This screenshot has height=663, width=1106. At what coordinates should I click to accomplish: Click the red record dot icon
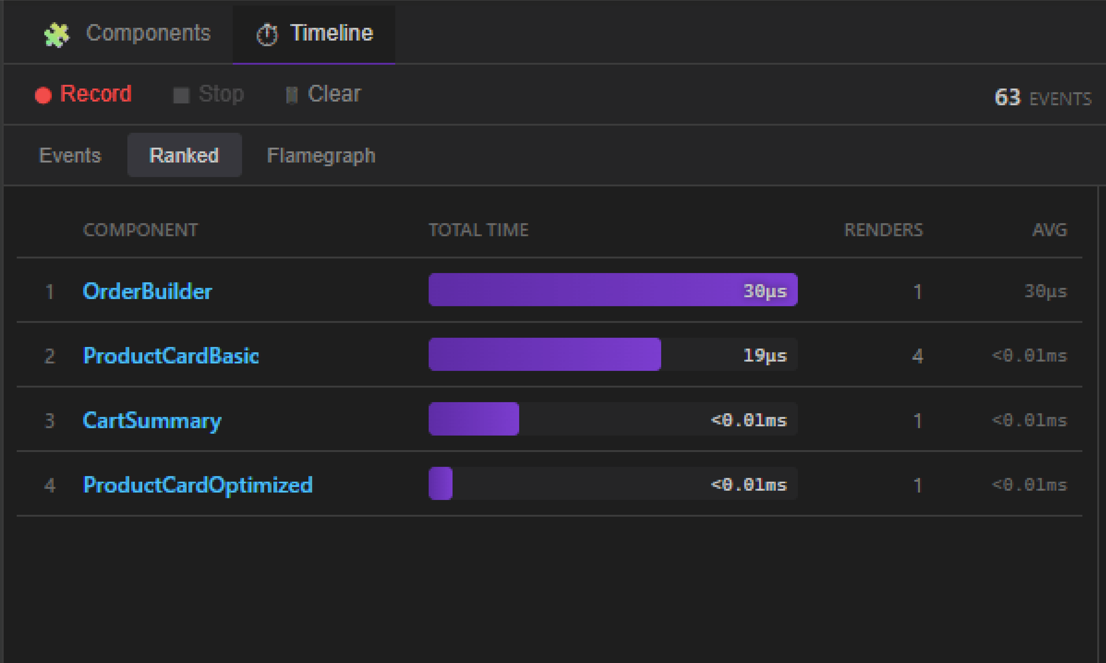click(x=43, y=94)
